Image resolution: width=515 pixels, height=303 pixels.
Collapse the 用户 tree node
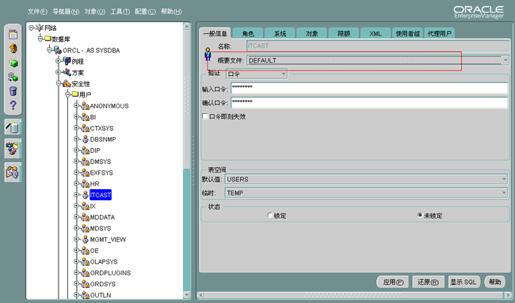pos(67,94)
